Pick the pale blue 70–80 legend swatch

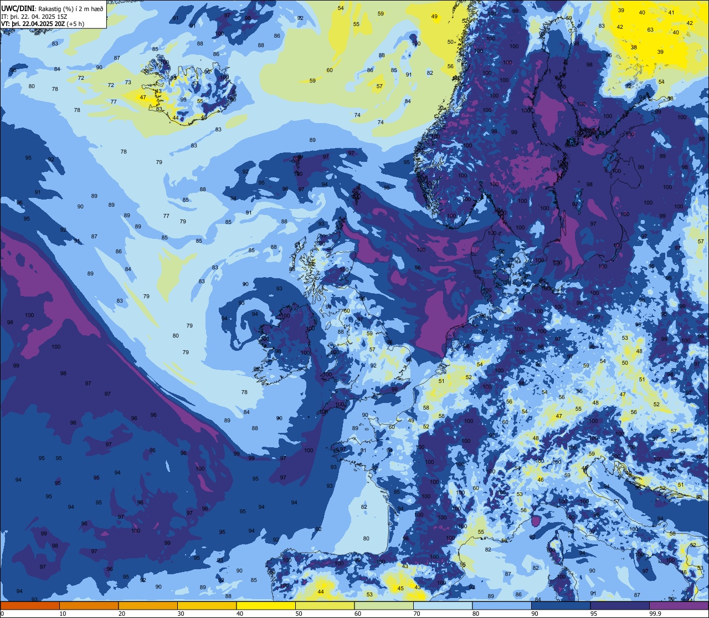[443, 605]
